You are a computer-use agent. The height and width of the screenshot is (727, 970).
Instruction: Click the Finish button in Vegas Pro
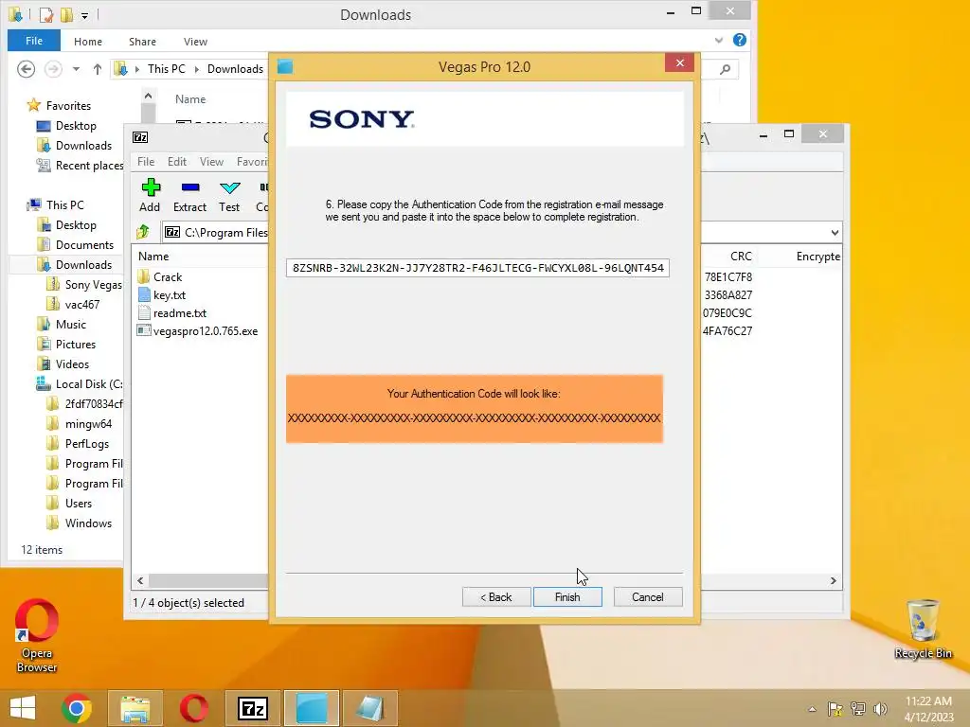[567, 597]
